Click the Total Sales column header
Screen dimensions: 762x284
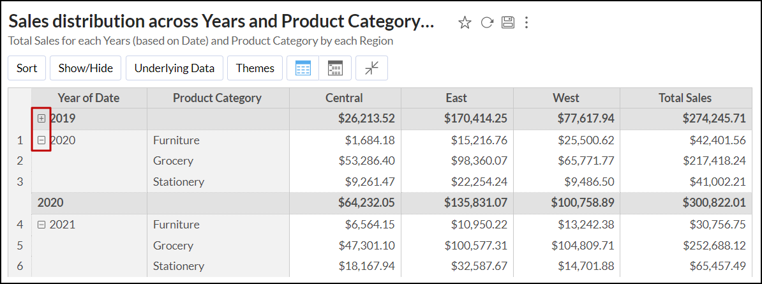pyautogui.click(x=685, y=98)
